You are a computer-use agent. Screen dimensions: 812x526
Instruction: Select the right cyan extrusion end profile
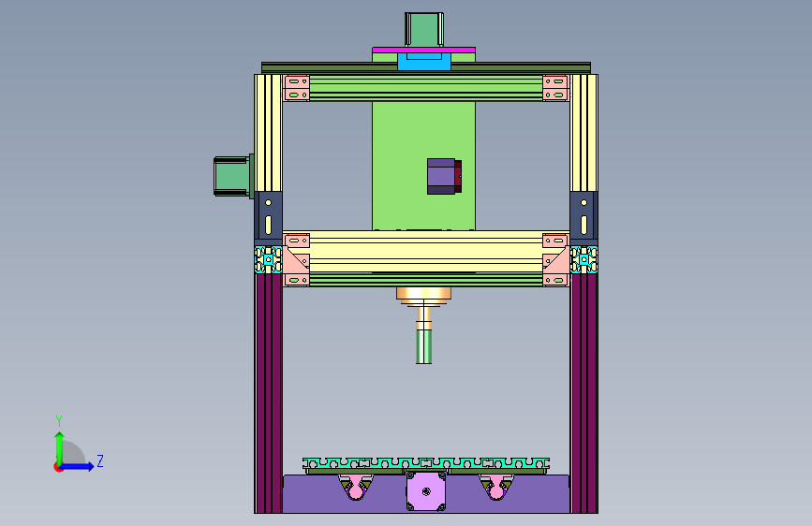click(584, 260)
